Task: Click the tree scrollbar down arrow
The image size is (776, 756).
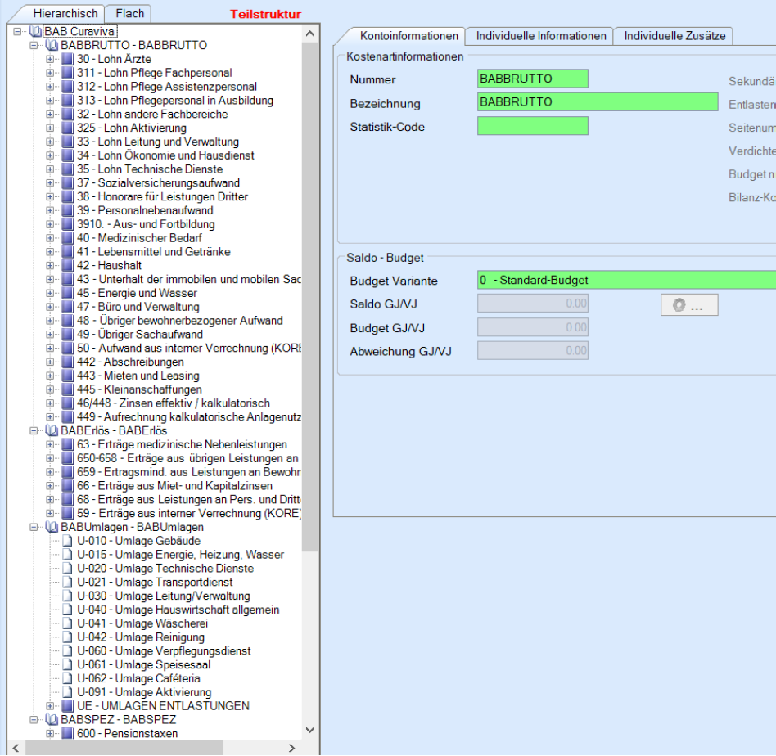Action: point(309,730)
